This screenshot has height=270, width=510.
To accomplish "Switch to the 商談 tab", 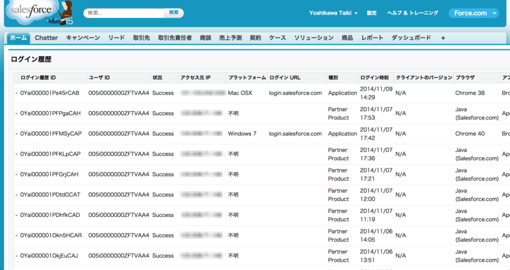I will (205, 38).
